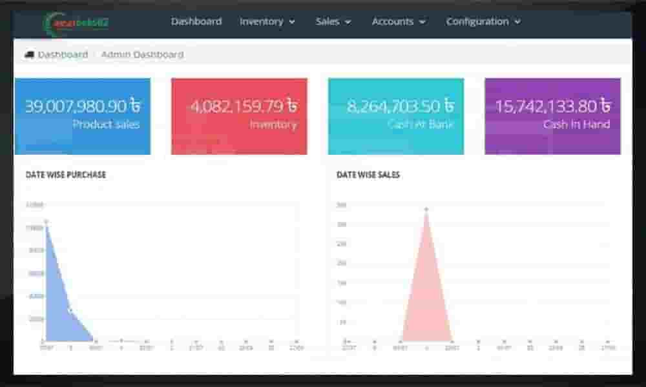Click the DATE WISE SALES heading

(x=368, y=175)
